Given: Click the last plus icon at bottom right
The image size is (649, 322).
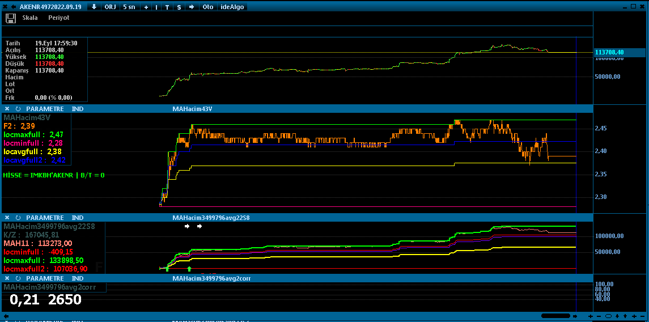Looking at the screenshot, I should tap(633, 317).
